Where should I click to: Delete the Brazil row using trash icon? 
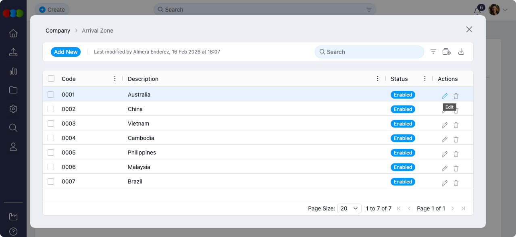pyautogui.click(x=456, y=183)
